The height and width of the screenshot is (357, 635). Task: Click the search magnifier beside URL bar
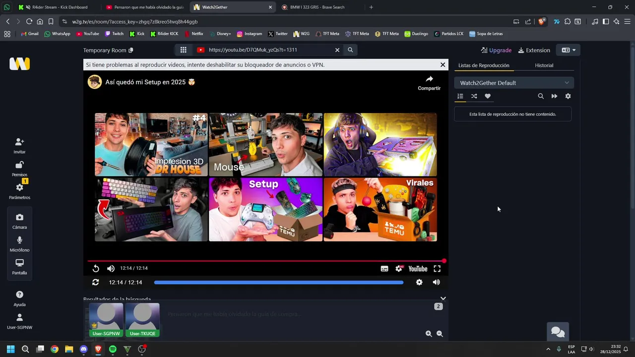click(350, 50)
